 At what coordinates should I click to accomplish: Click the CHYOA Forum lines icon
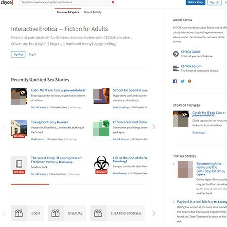pyautogui.click(x=176, y=68)
